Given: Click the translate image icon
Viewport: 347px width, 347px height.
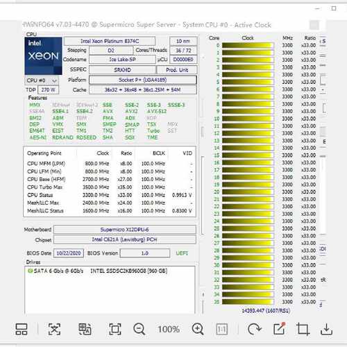Looking at the screenshot, I should click(85, 329).
